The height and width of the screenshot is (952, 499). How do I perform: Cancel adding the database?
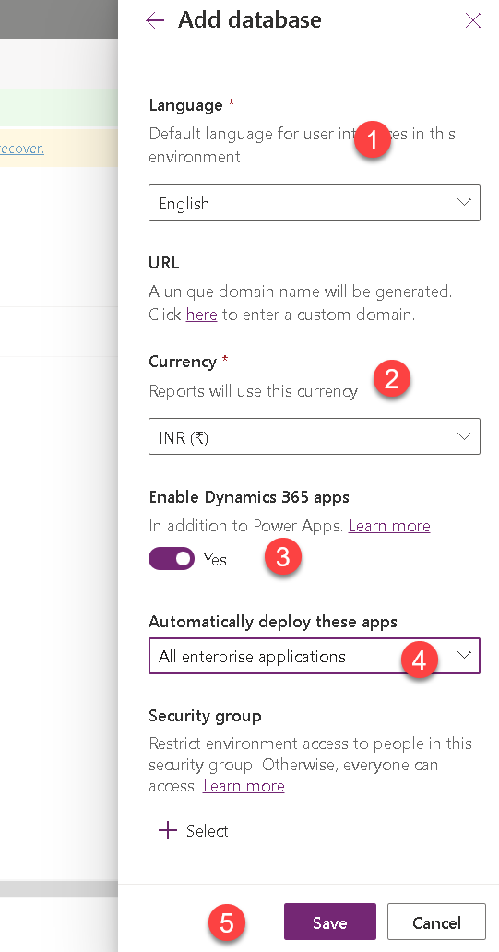pyautogui.click(x=436, y=922)
